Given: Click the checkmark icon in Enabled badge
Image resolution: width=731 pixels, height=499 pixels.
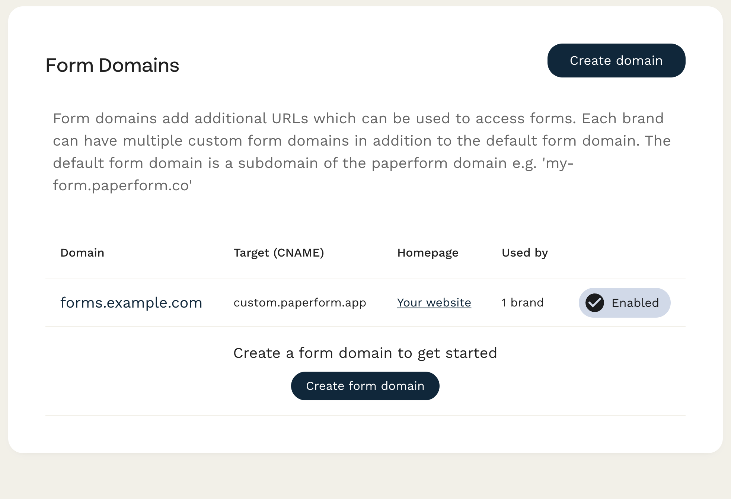Looking at the screenshot, I should tap(594, 303).
